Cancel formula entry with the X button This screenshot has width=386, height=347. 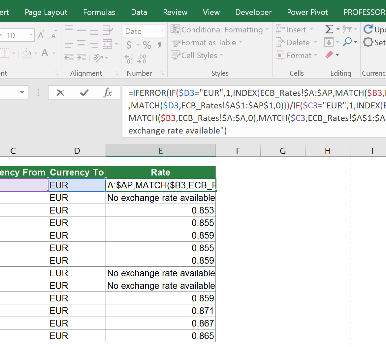tap(60, 93)
